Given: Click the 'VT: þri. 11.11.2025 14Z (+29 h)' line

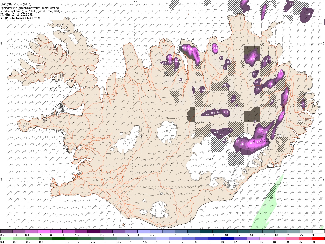Looking at the screenshot, I should coord(20,18).
